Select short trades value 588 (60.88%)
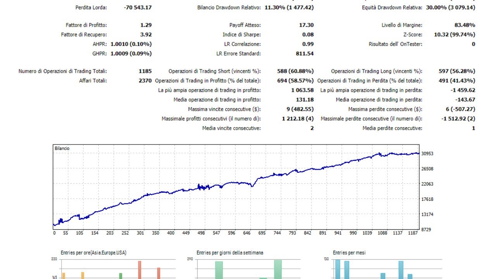The image size is (496, 279). click(295, 71)
